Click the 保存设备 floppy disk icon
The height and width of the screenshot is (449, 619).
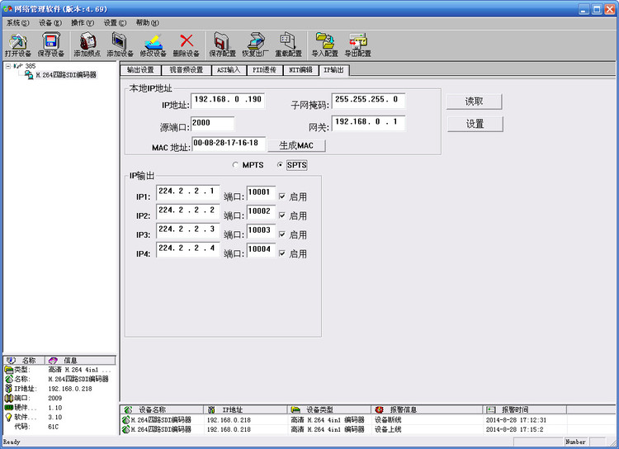pyautogui.click(x=51, y=41)
